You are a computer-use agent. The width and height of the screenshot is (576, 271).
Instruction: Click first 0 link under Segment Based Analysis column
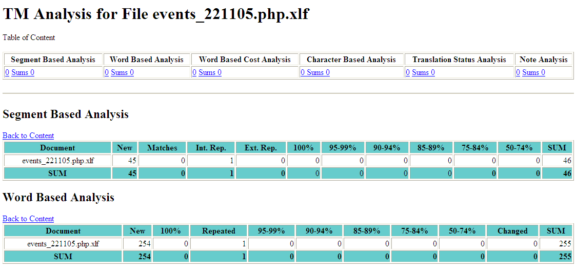tap(7, 72)
